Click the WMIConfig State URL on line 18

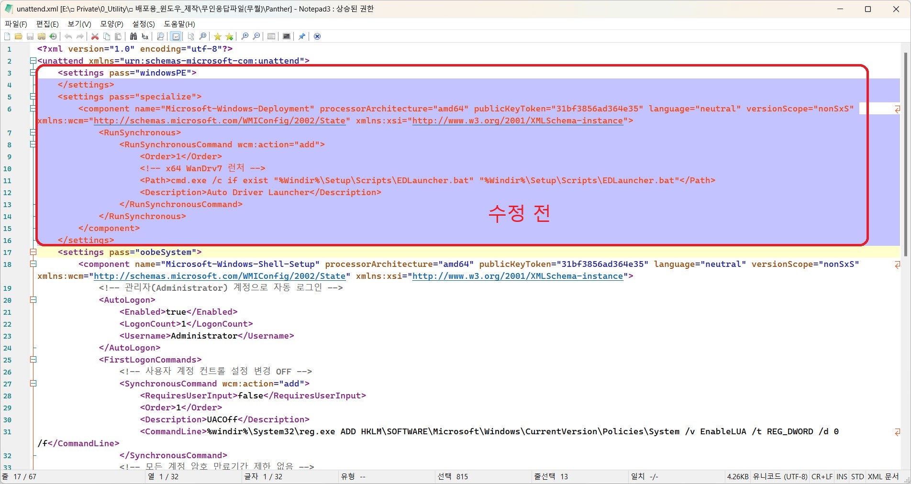point(220,276)
